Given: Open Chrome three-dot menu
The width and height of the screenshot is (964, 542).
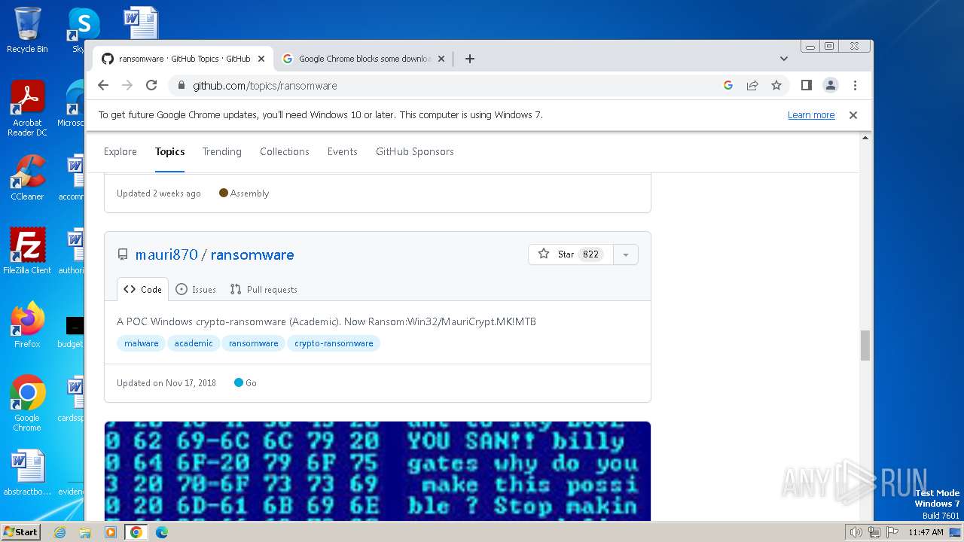Looking at the screenshot, I should 855,85.
